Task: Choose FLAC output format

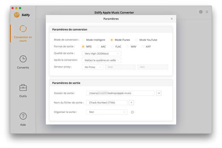Action: (112, 47)
